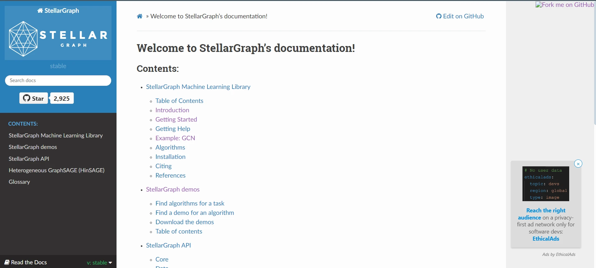Close the EthicalAds advertisement
Screen dimensions: 596x268
578,164
